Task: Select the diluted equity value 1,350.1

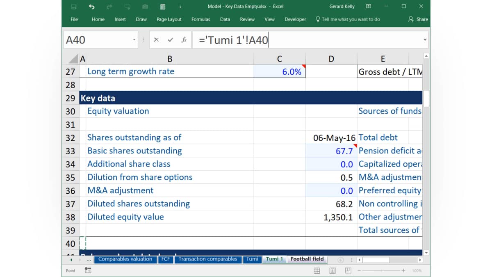Action: [x=331, y=217]
